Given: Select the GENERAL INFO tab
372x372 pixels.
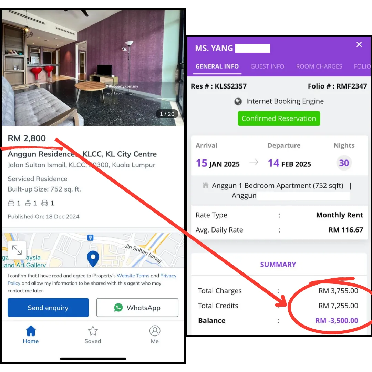Looking at the screenshot, I should (x=217, y=66).
